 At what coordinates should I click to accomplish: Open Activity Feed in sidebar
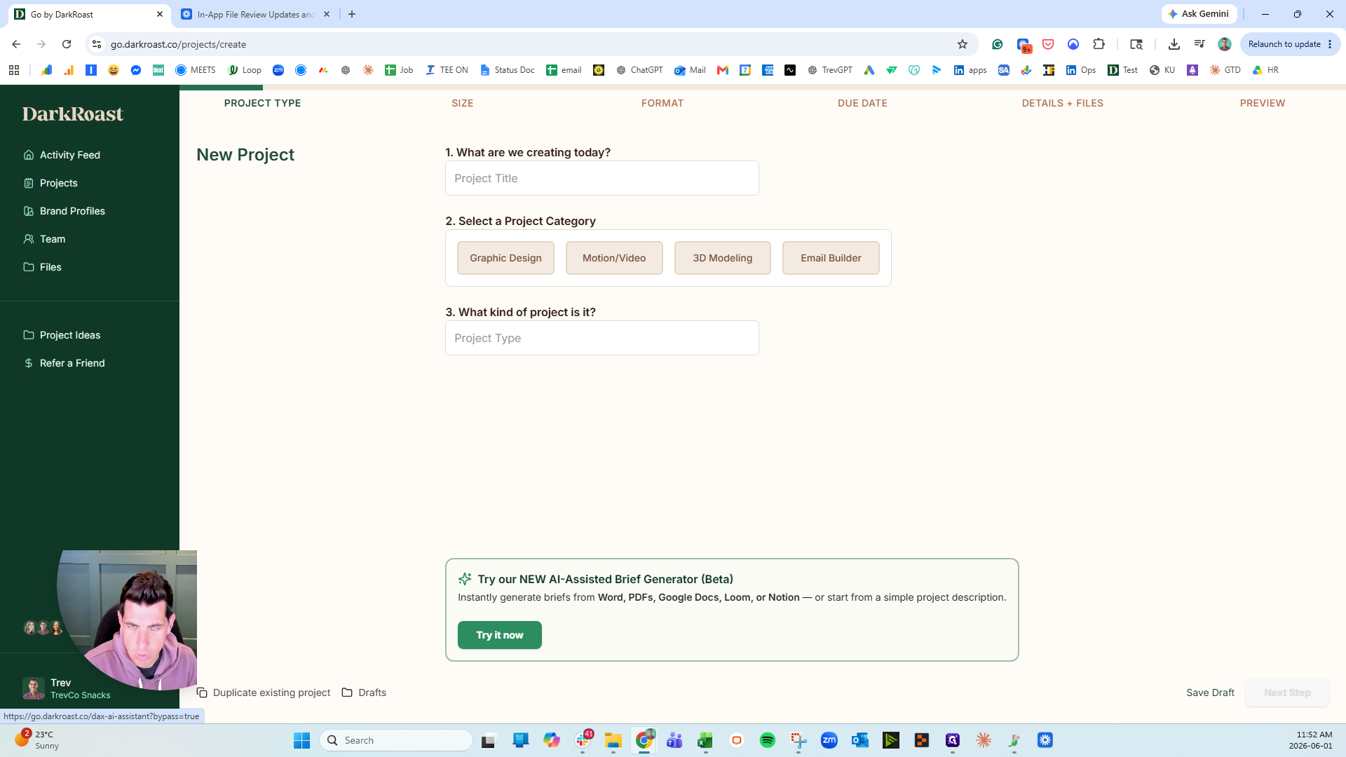tap(62, 155)
